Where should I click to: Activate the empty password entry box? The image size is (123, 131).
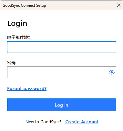tap(62, 72)
